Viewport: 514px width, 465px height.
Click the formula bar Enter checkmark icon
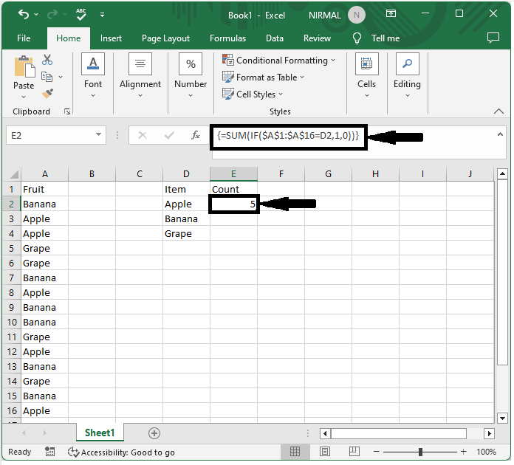click(169, 135)
